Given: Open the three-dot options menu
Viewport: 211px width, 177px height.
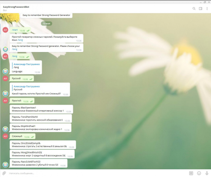Looking at the screenshot, I should pyautogui.click(x=207, y=8).
